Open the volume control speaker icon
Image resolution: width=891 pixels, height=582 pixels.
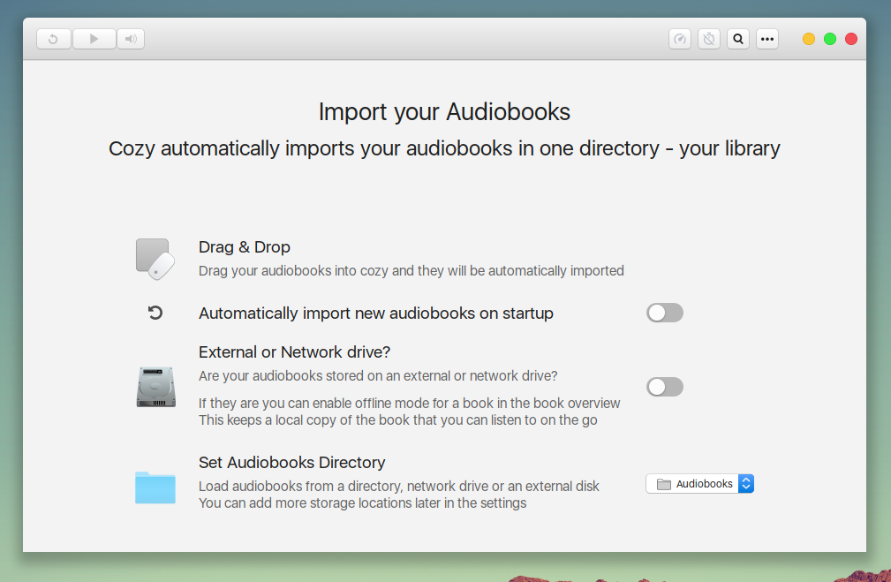(131, 39)
